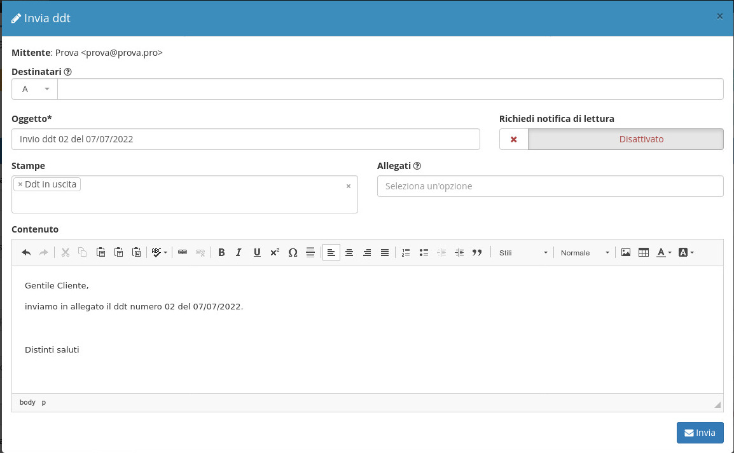The image size is (734, 453).
Task: Apply Italic formatting in the editor
Action: 239,253
